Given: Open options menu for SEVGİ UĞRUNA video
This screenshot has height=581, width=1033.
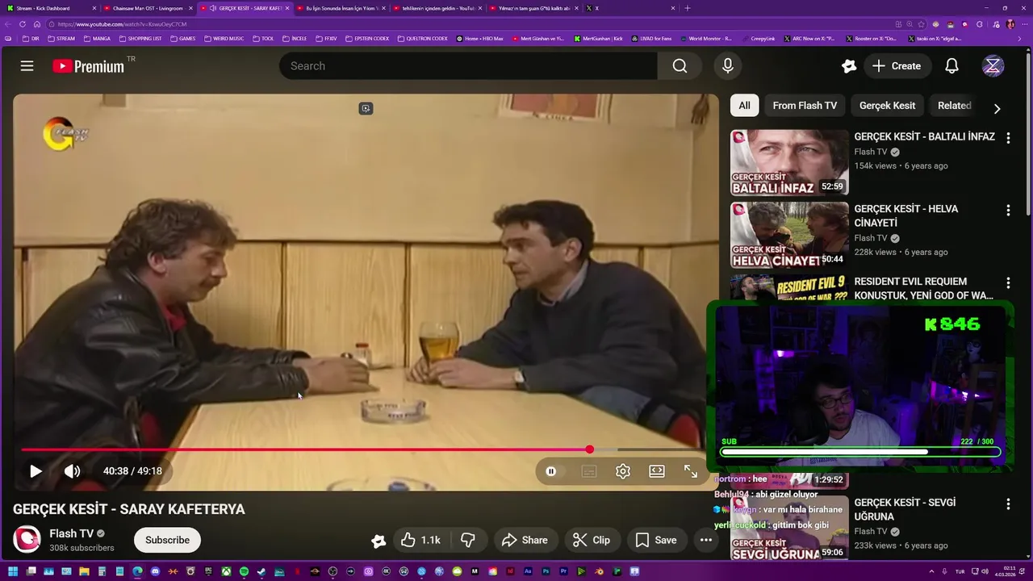Looking at the screenshot, I should coord(1007,504).
